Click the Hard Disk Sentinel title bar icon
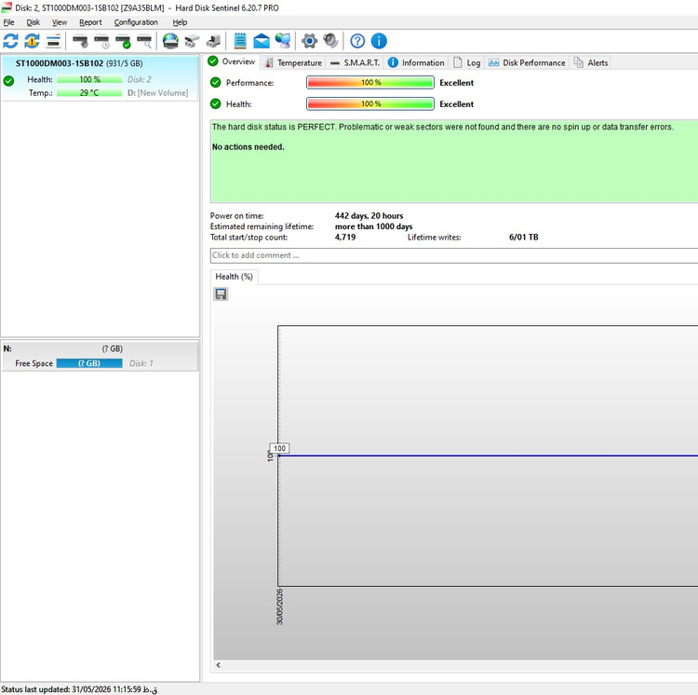Viewport: 698px width, 695px height. pyautogui.click(x=7, y=7)
